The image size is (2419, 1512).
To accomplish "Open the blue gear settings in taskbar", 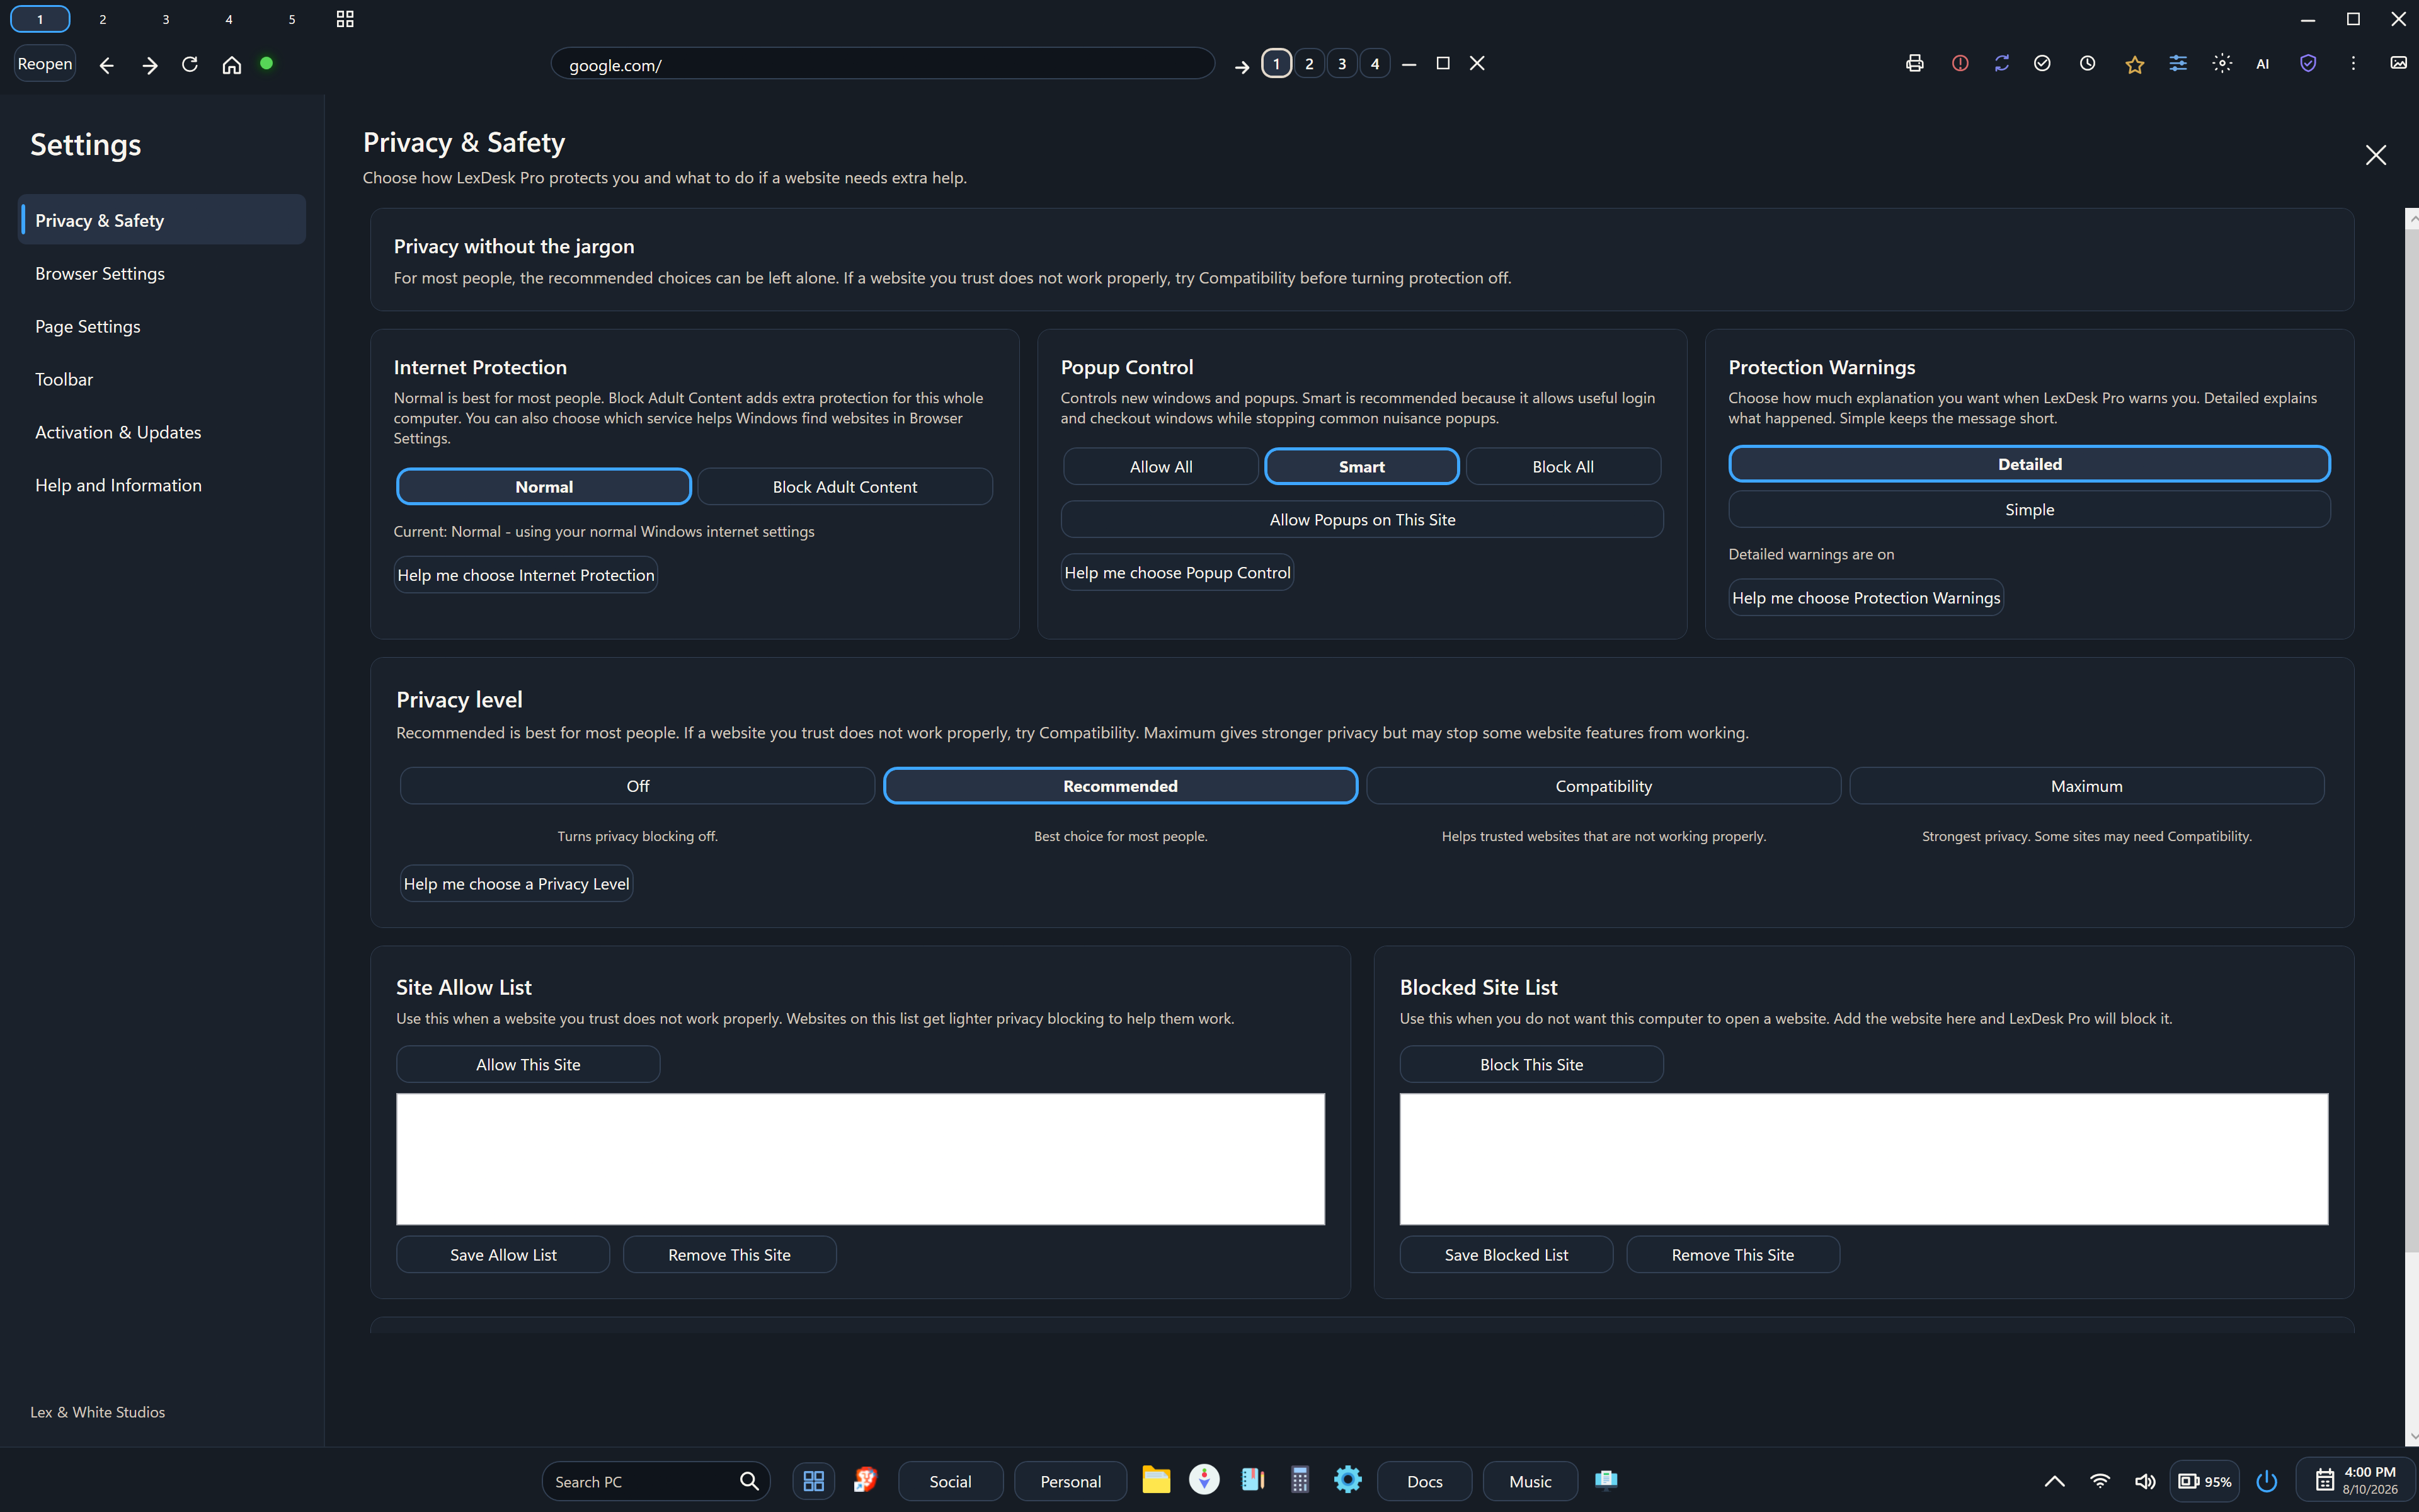I will point(1347,1480).
